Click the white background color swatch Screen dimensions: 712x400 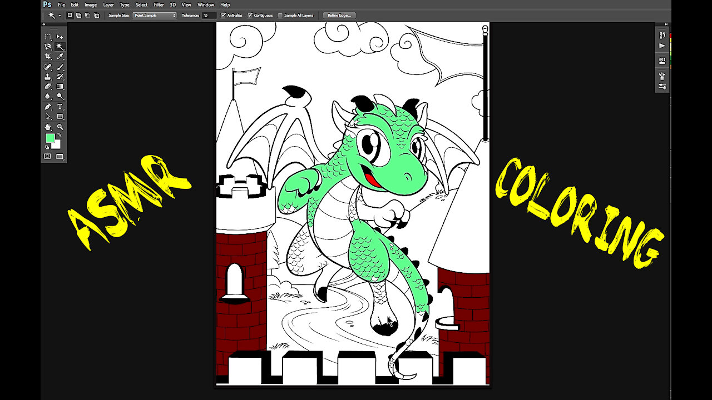57,145
